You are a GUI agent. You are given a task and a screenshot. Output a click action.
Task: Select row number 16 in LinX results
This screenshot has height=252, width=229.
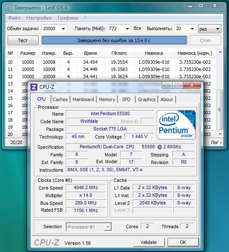10,105
